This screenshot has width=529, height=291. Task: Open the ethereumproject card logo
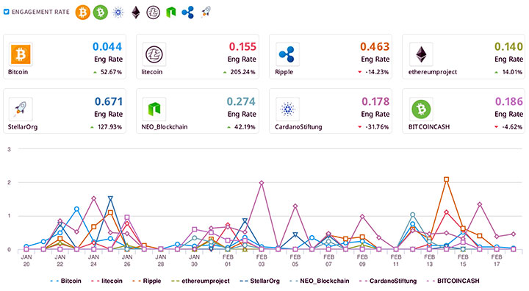421,54
